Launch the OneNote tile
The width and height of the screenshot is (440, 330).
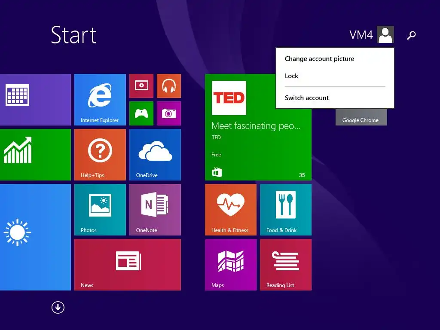(155, 210)
